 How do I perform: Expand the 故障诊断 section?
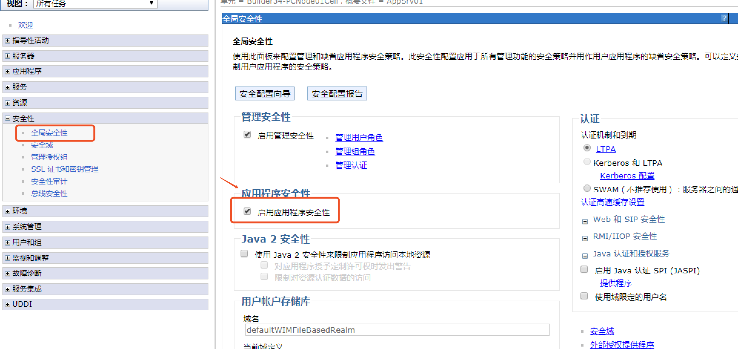8,273
